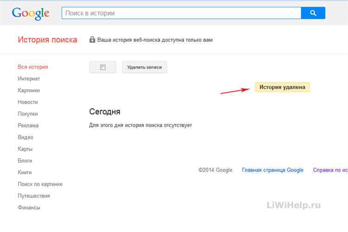Click the 'Удалить записи' button

(144, 67)
